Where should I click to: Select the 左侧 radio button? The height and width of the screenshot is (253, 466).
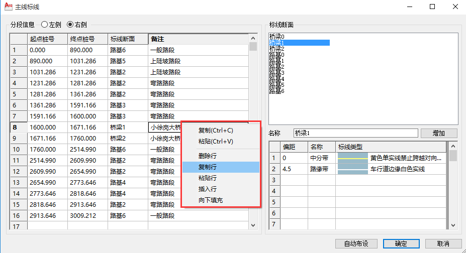(x=45, y=24)
